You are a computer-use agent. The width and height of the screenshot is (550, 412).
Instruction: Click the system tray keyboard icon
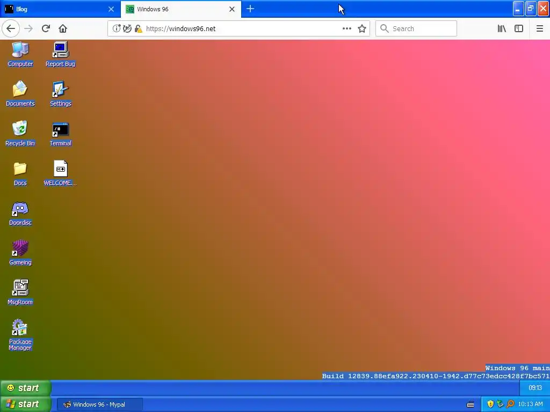click(471, 404)
